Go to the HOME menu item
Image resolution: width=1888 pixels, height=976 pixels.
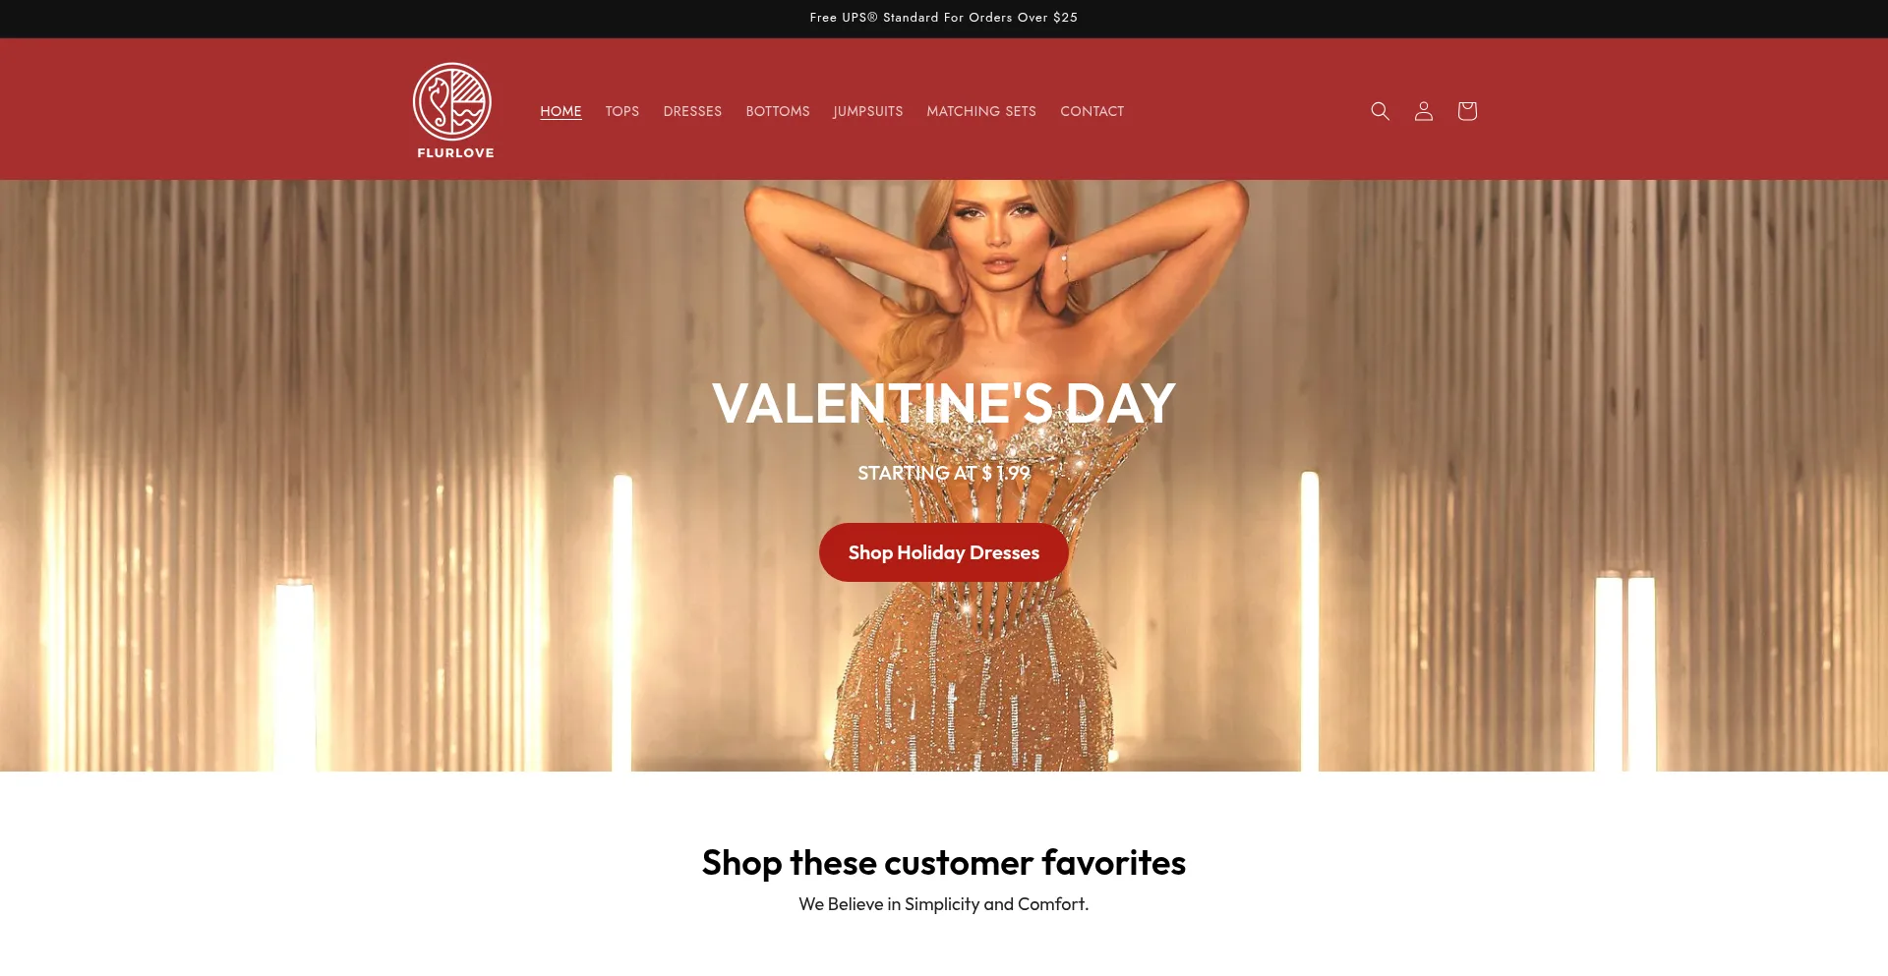coord(560,111)
